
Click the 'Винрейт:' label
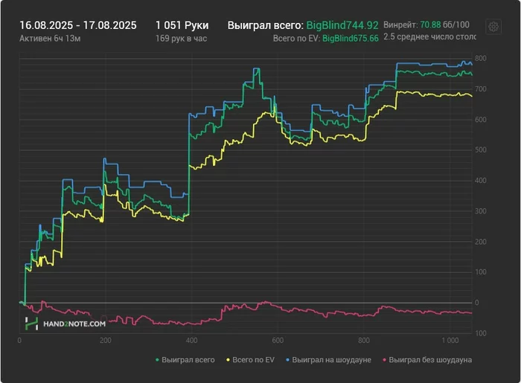400,25
